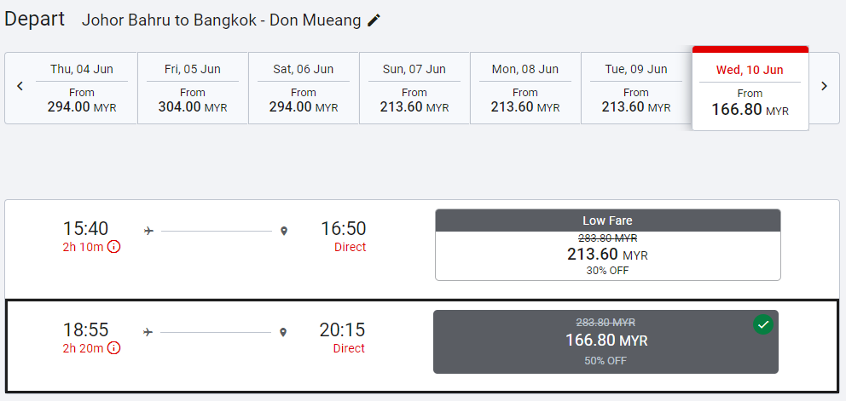Select the Thu, 04 Jun date tab
Viewport: 846px width, 401px height.
(82, 88)
